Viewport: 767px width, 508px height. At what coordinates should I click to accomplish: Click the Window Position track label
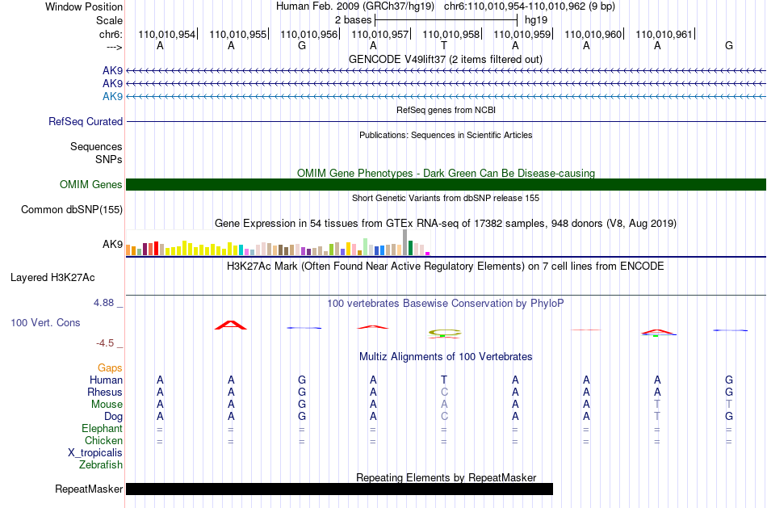(84, 6)
